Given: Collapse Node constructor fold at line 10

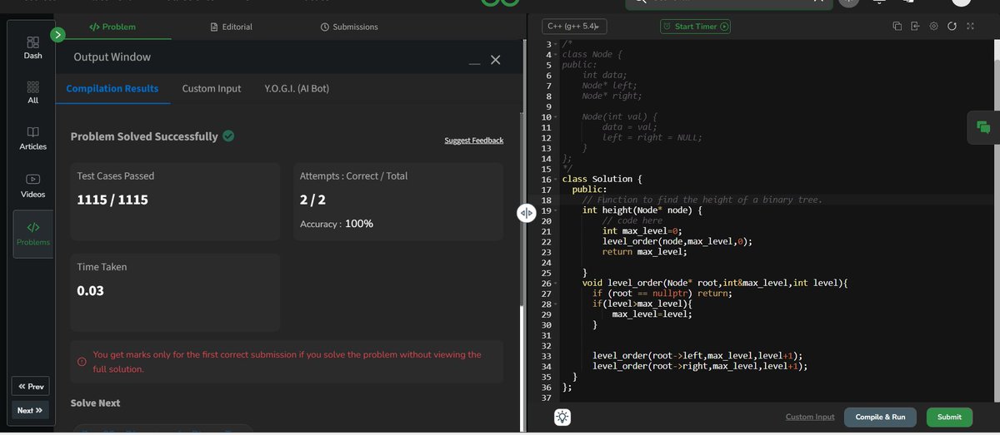Looking at the screenshot, I should pyautogui.click(x=556, y=117).
